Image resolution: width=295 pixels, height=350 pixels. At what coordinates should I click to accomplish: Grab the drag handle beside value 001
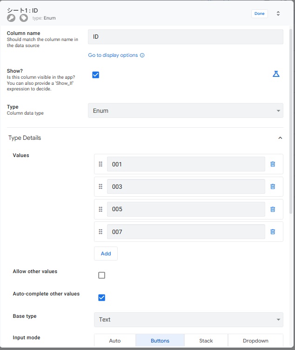[101, 164]
